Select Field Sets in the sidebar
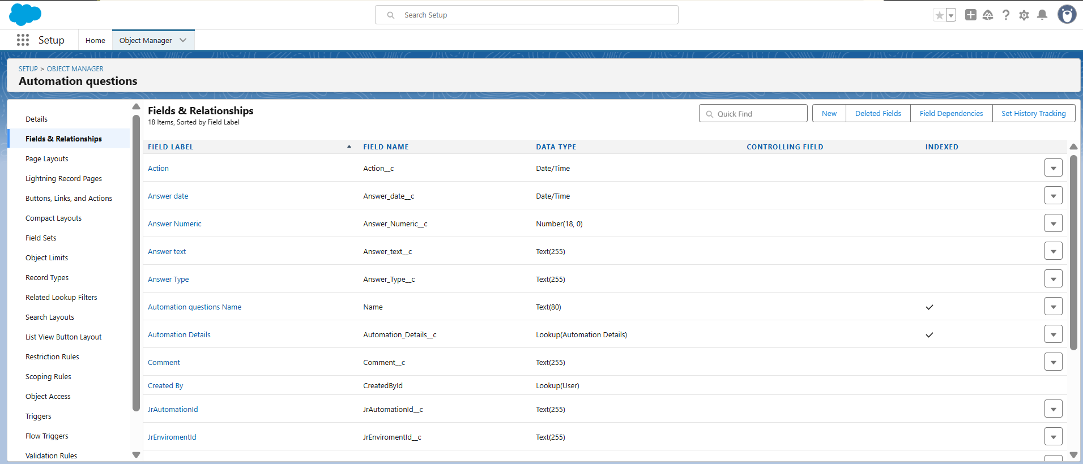1083x464 pixels. click(x=41, y=238)
